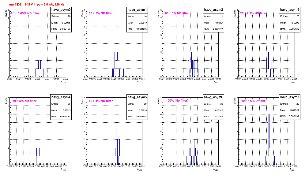Click the Entries 20 row in havg_asym0
The height and width of the screenshot is (175, 305).
pos(61,16)
